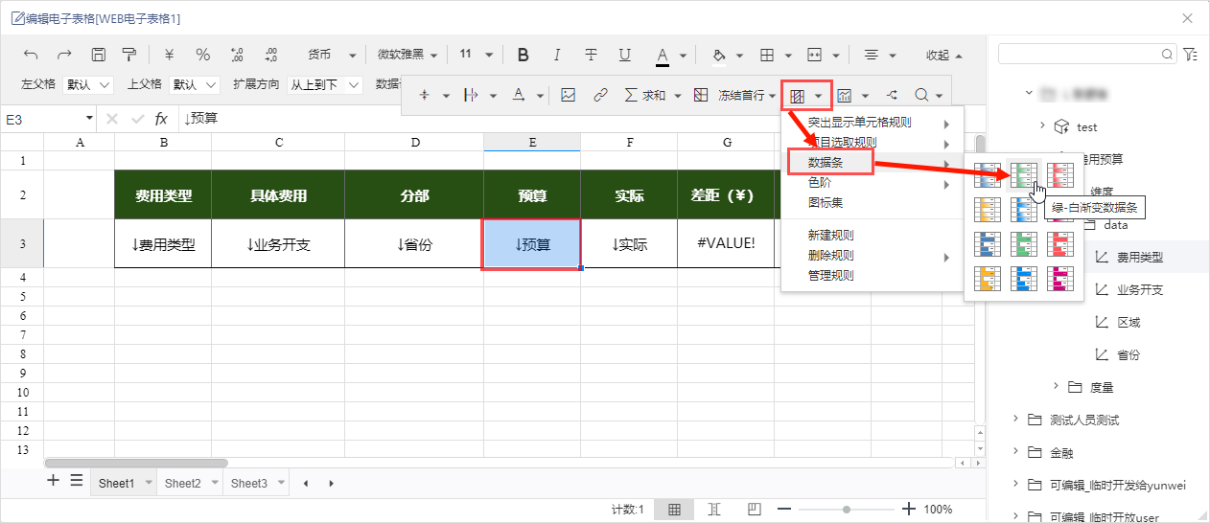Open the 货币 number format dropdown

click(x=333, y=55)
